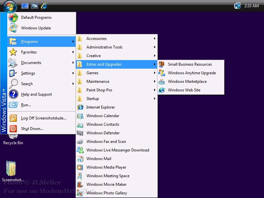The image size is (264, 198).
Task: Click Shut Down in the Start menu
Action: tap(32, 129)
